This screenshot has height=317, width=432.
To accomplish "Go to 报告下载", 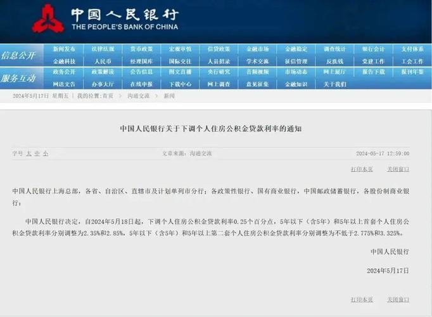I will (x=373, y=72).
